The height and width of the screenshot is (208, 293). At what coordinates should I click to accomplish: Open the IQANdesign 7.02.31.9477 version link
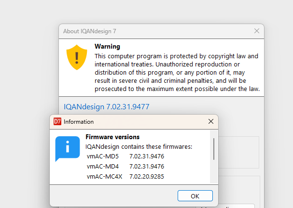107,107
